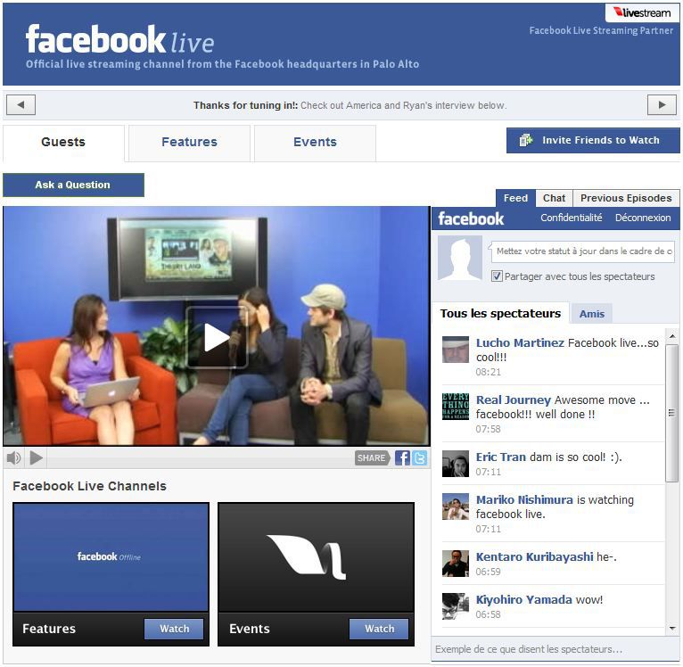Screen dimensions: 683x667
Task: Click small play button in player bar
Action: tap(37, 457)
